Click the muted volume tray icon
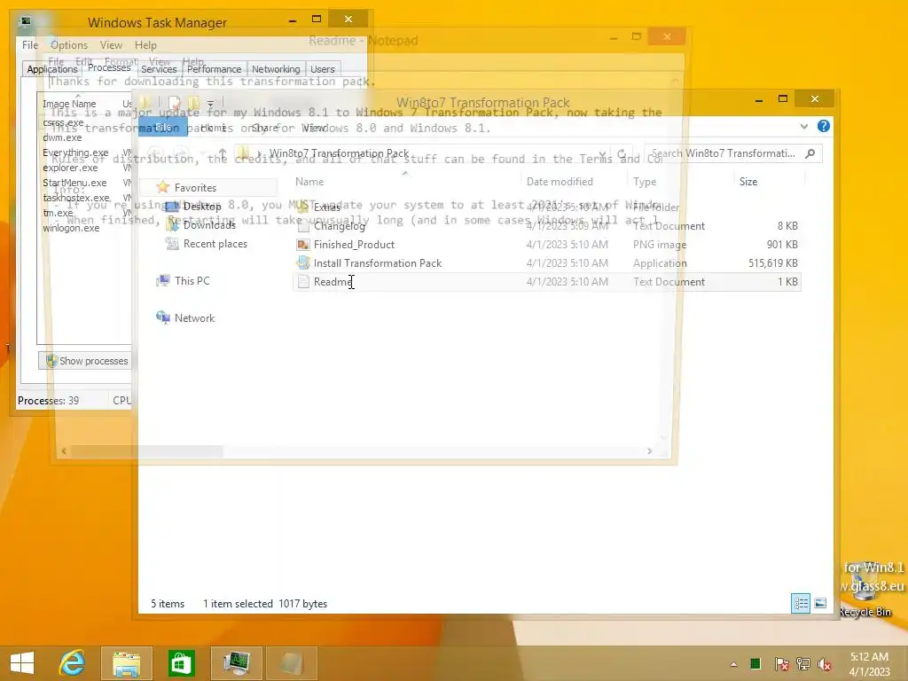908x681 pixels. tap(825, 664)
